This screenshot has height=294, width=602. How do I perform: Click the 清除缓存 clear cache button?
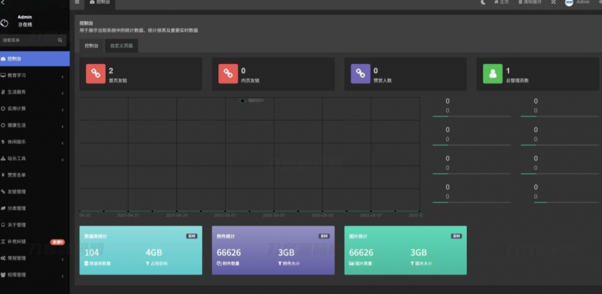click(x=530, y=2)
